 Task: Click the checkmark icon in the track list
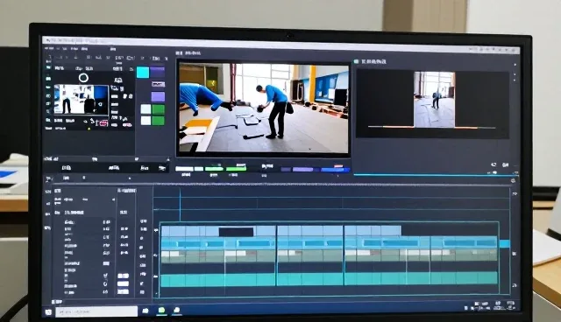(x=105, y=276)
